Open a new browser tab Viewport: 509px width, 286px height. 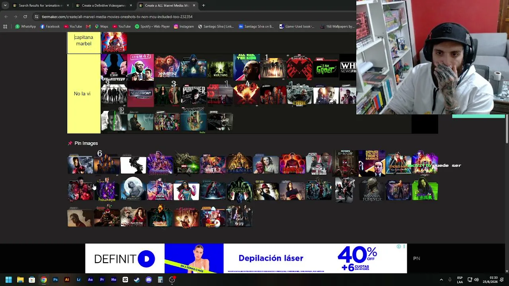point(203,6)
